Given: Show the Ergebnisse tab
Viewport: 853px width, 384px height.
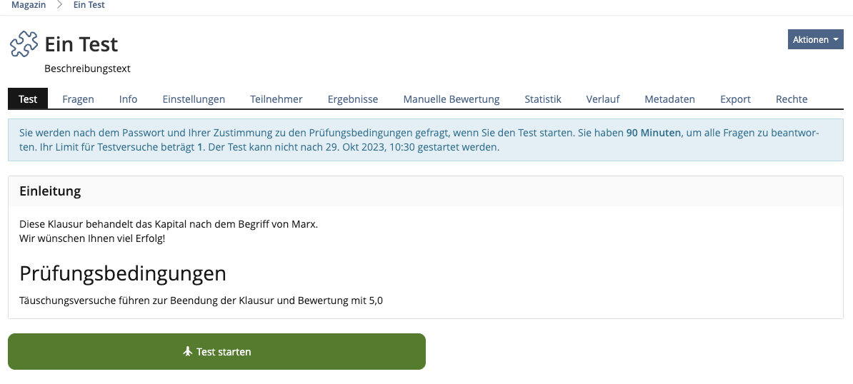Looking at the screenshot, I should point(352,99).
